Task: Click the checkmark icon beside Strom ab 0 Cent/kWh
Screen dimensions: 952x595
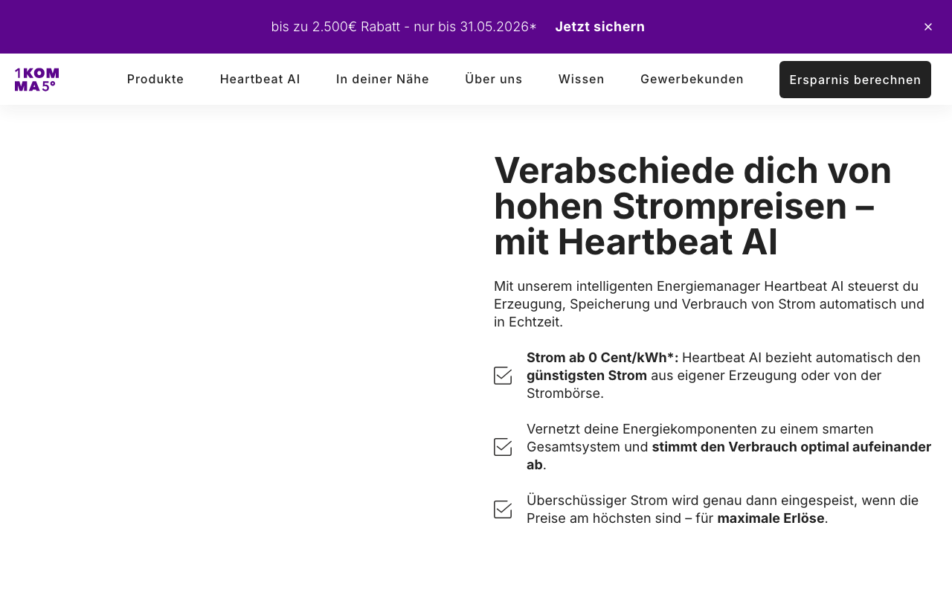Action: (503, 376)
